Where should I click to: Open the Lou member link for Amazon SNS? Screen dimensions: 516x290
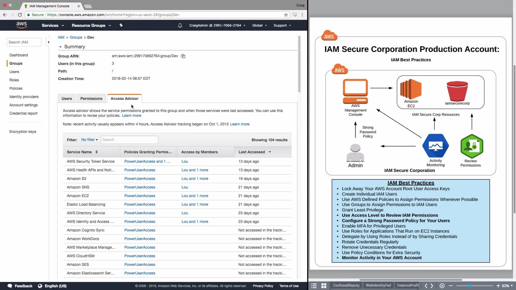(185, 187)
